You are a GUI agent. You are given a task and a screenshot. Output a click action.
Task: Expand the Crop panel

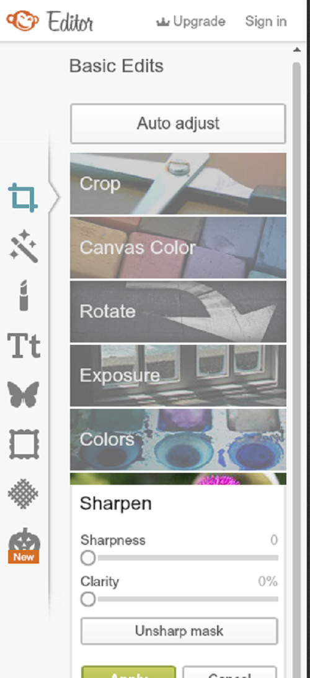pyautogui.click(x=178, y=184)
